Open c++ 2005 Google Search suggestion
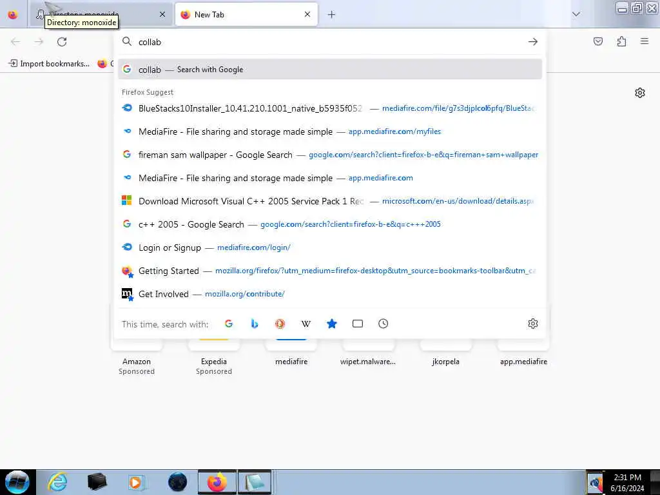Viewport: 660px width, 495px height. click(x=330, y=224)
